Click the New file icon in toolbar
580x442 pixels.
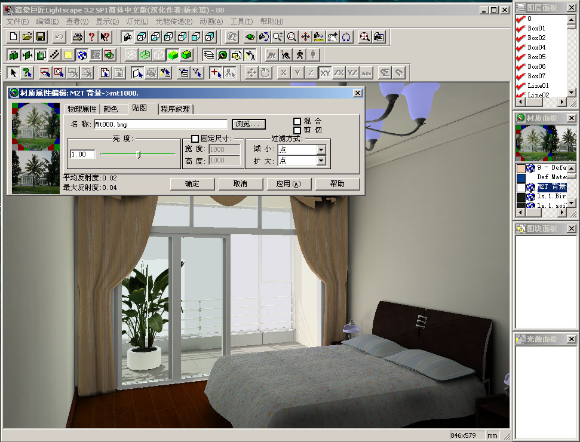tap(13, 36)
